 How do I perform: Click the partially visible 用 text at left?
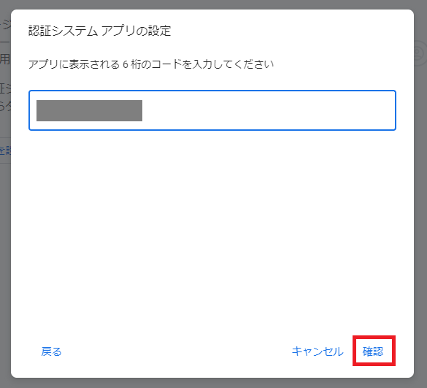click(5, 59)
